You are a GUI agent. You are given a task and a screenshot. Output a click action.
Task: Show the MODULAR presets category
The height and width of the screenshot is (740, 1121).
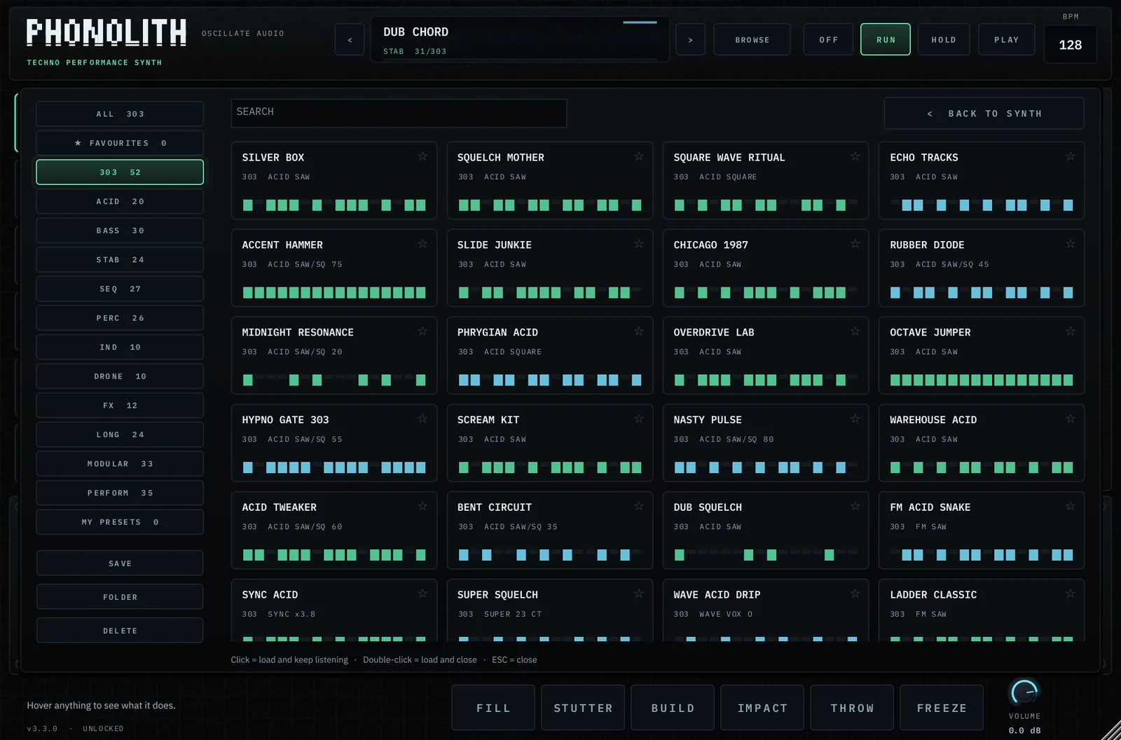tap(120, 464)
